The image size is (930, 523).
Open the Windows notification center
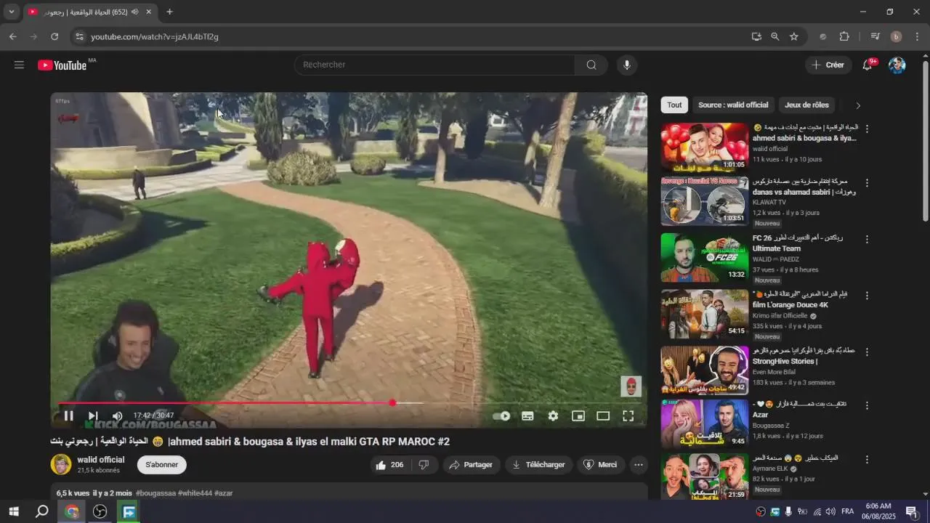(911, 511)
